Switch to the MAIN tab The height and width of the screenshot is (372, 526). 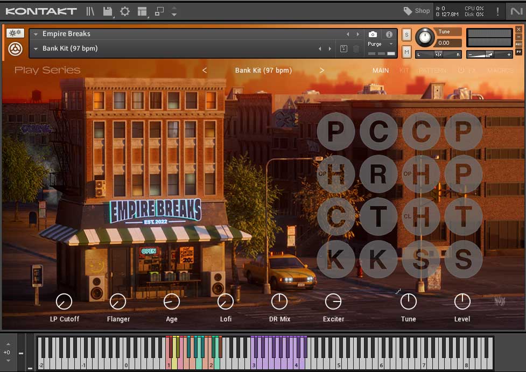[x=381, y=71]
